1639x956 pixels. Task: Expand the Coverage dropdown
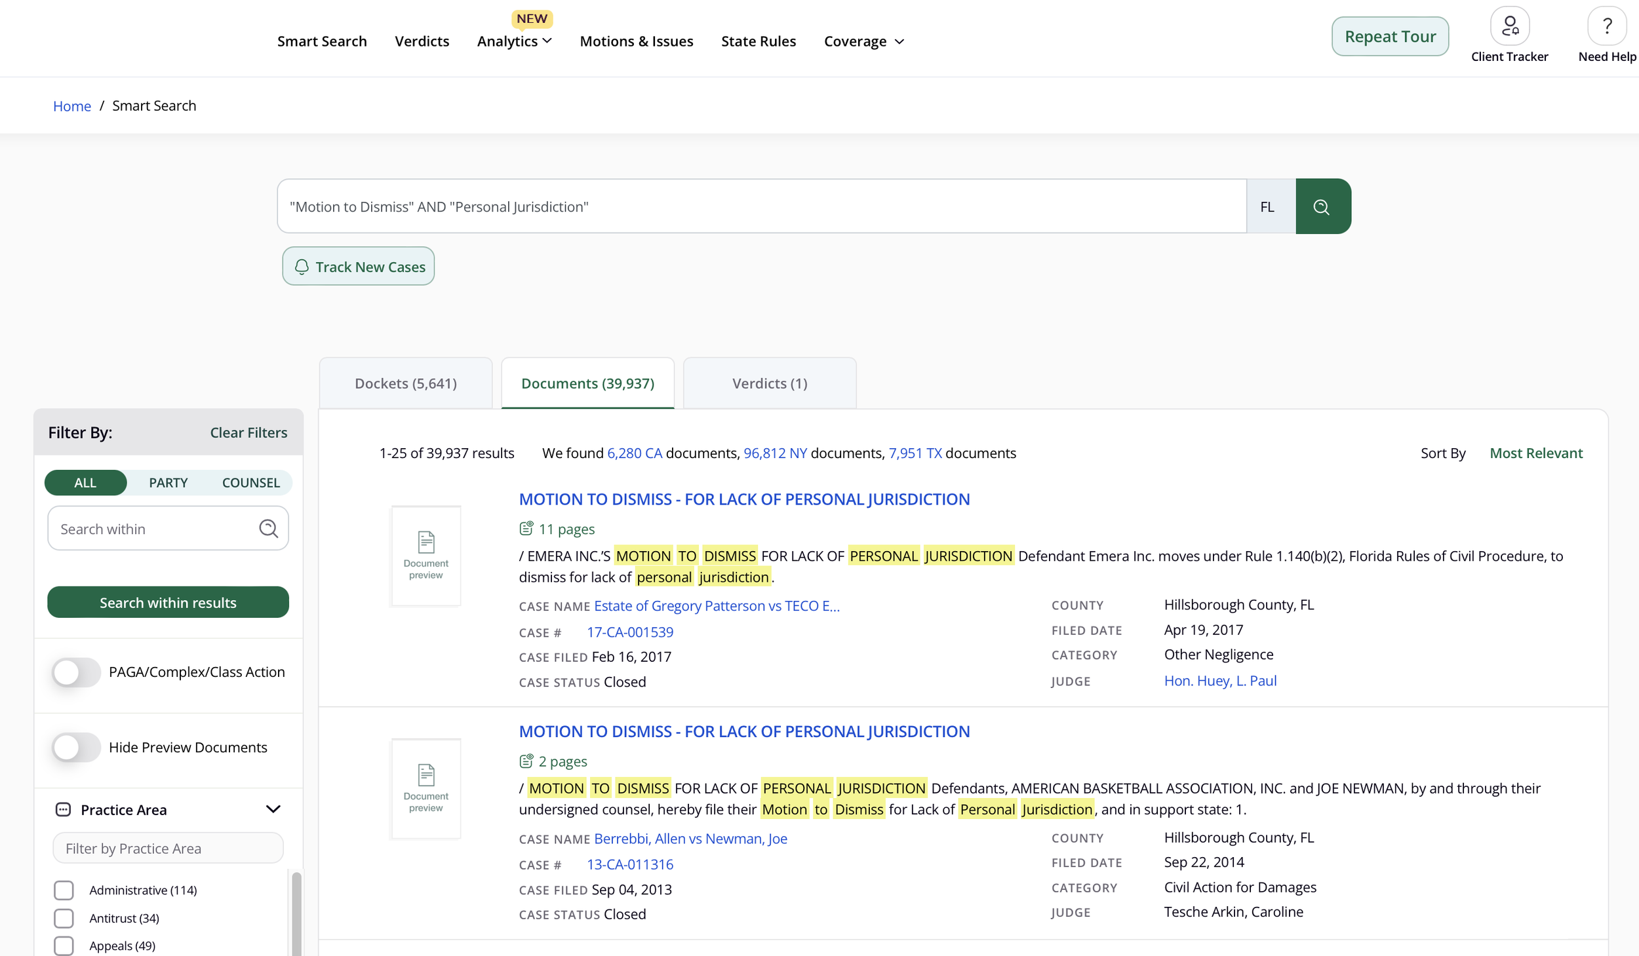(x=863, y=41)
